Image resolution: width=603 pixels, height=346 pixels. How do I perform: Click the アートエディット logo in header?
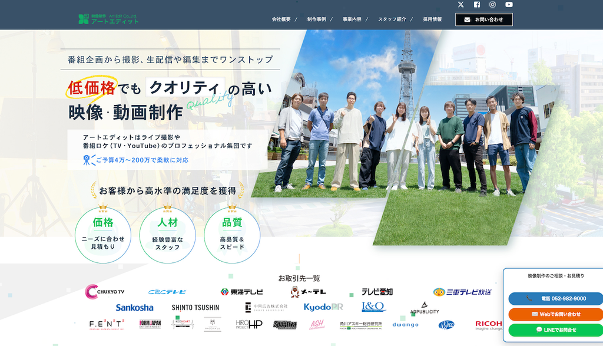[x=108, y=19]
